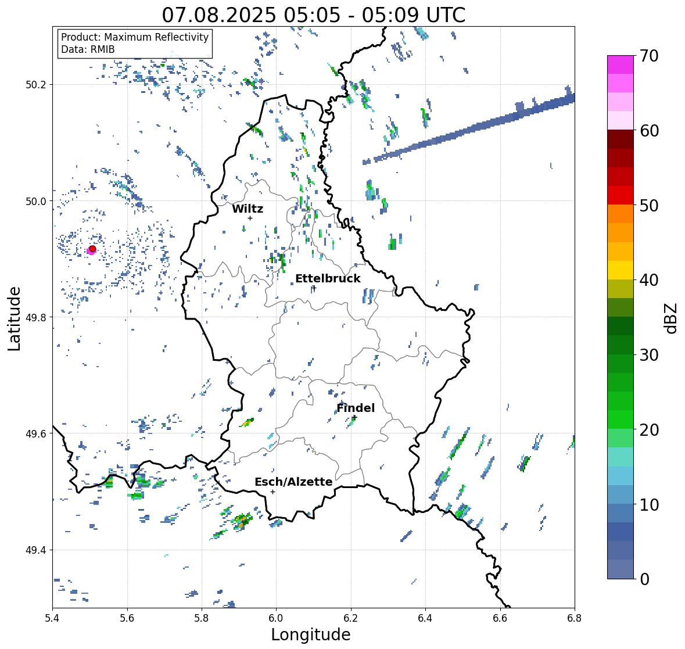
Task: Click the plus marker below Esch/Alzette
Action: [x=272, y=492]
